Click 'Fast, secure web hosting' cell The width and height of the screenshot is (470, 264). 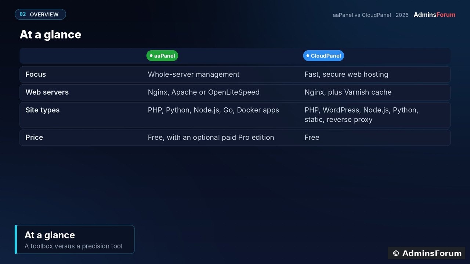tap(346, 74)
